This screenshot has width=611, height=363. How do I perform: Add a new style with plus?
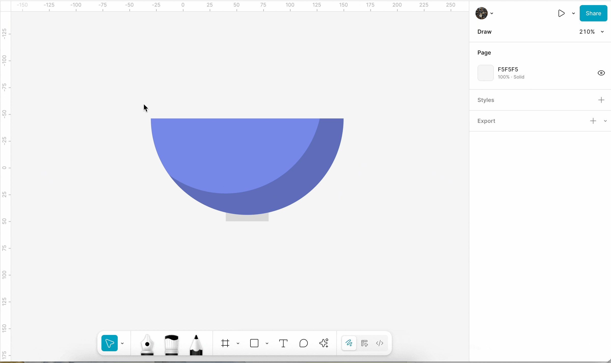601,100
